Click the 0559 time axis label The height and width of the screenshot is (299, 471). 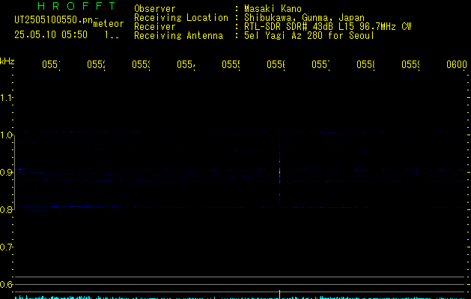tap(410, 64)
